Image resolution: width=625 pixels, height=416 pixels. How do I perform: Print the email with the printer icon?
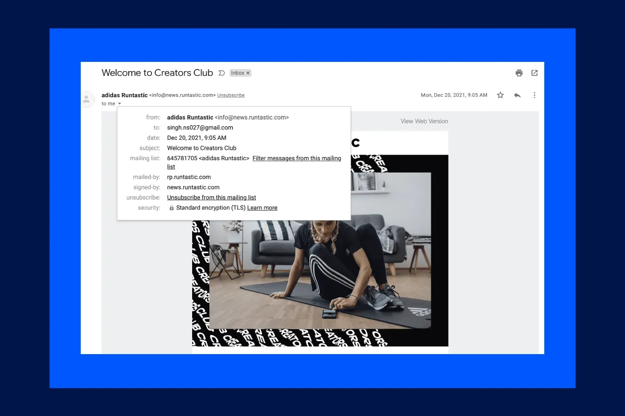pos(519,73)
